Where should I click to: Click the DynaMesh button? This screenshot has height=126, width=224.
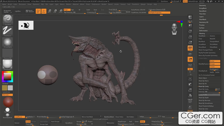tap(69, 123)
